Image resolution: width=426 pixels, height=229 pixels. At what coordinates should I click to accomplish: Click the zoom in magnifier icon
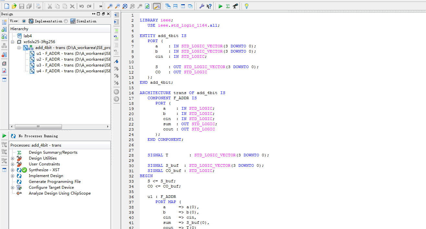click(x=110, y=6)
